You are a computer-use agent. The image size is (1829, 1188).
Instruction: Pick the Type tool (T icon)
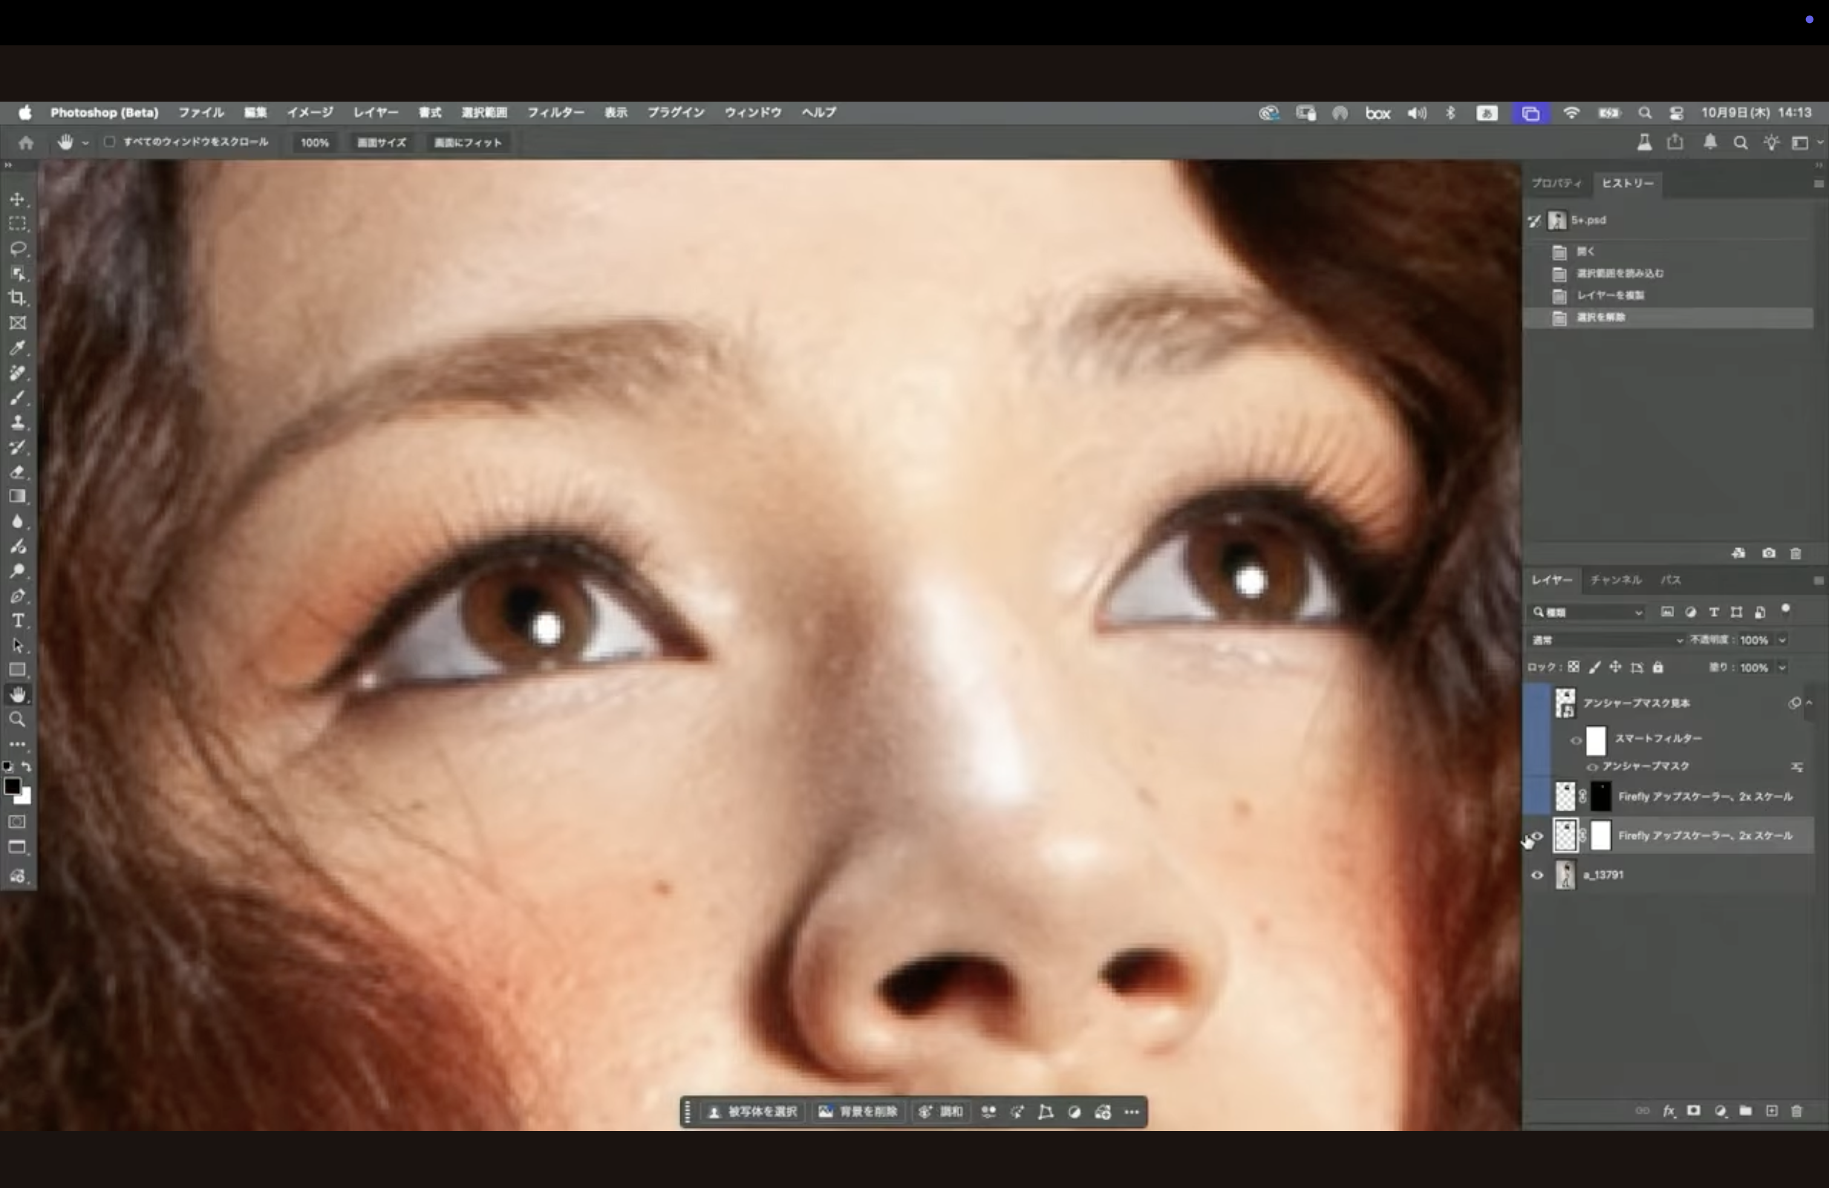coord(18,620)
